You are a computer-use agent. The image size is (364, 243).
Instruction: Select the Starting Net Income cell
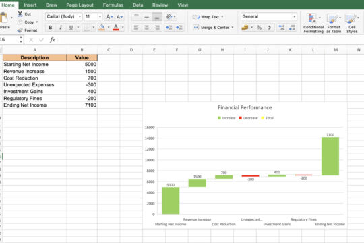point(34,64)
